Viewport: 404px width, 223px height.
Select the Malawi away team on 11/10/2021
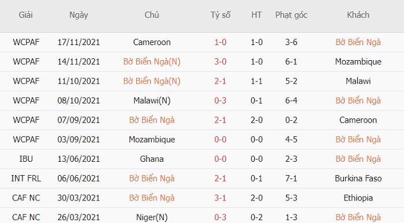point(358,81)
